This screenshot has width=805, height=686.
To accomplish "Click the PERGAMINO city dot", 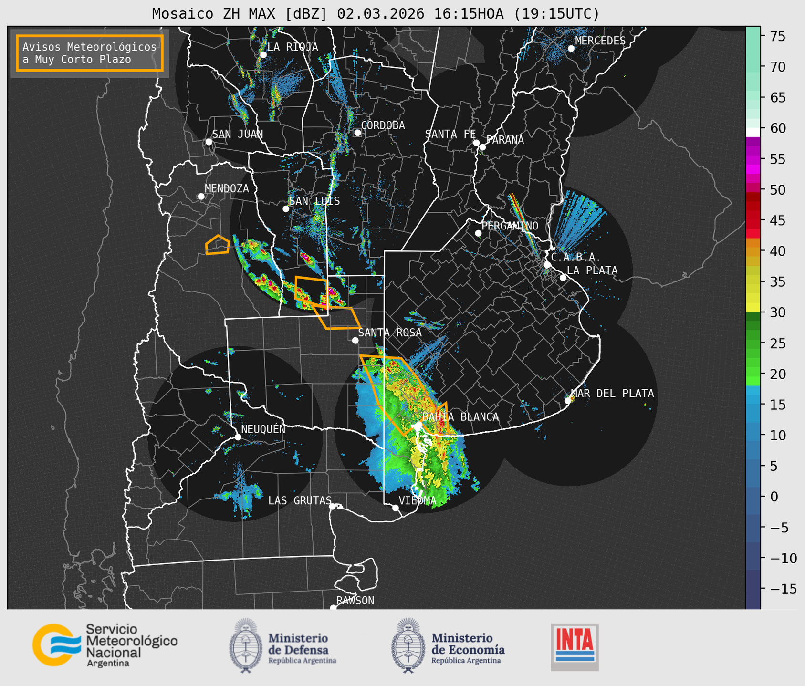I will [x=478, y=233].
